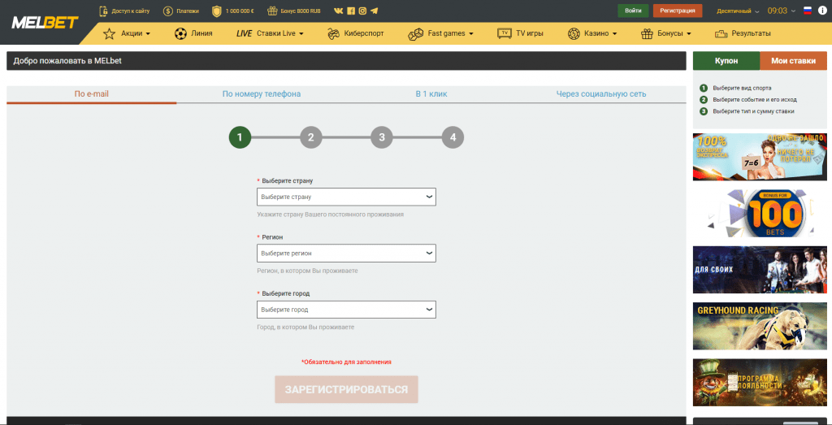Click the TV игры screen icon
Viewport: 832px width, 425px height.
coord(504,33)
